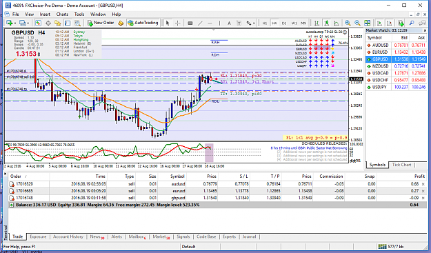
Task: Select the Horizontal Line tool
Action: coord(210,23)
